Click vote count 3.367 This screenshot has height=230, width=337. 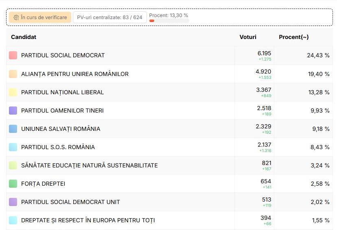point(263,90)
